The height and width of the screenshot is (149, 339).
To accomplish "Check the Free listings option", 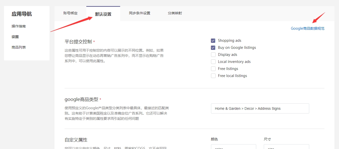I will coord(213,69).
